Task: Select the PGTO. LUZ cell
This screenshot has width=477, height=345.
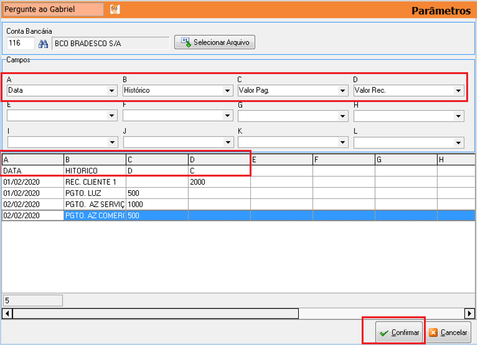Action: (x=94, y=193)
